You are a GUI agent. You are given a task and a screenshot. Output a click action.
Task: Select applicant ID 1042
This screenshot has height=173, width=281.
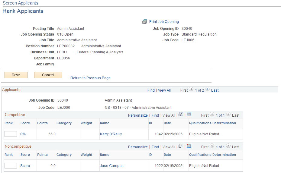click(x=159, y=134)
